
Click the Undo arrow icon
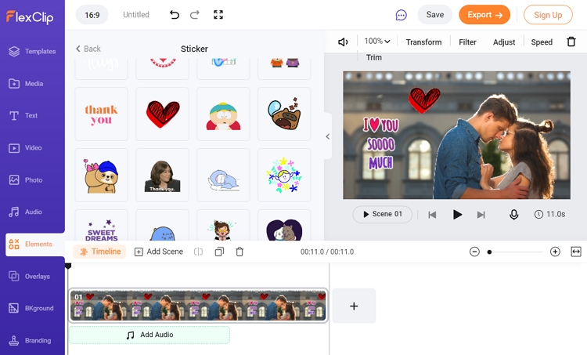pyautogui.click(x=174, y=15)
